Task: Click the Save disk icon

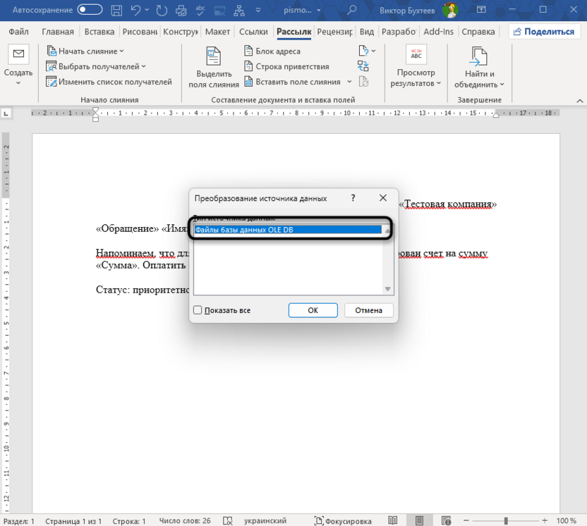Action: pos(117,11)
